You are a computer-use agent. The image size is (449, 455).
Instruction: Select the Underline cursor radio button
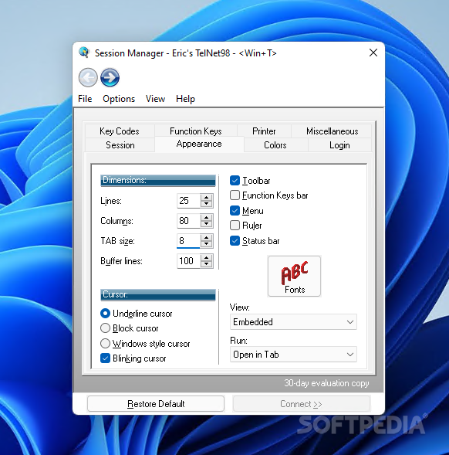105,314
